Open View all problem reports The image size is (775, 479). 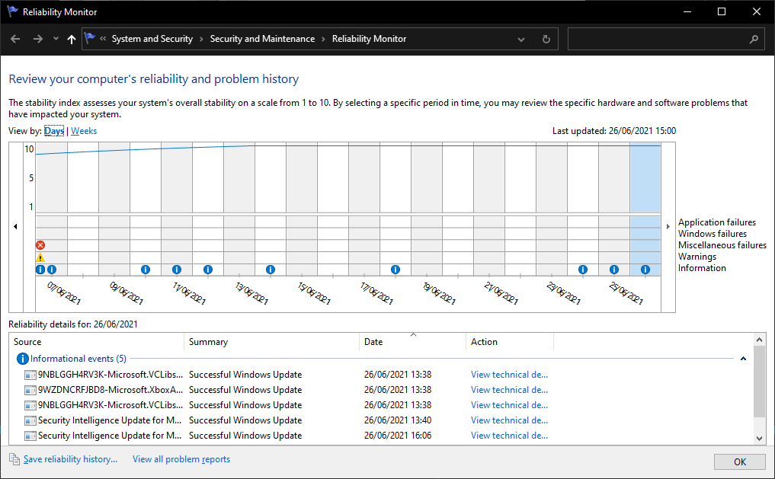coord(181,459)
